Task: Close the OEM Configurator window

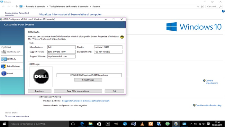Action: pos(122,19)
